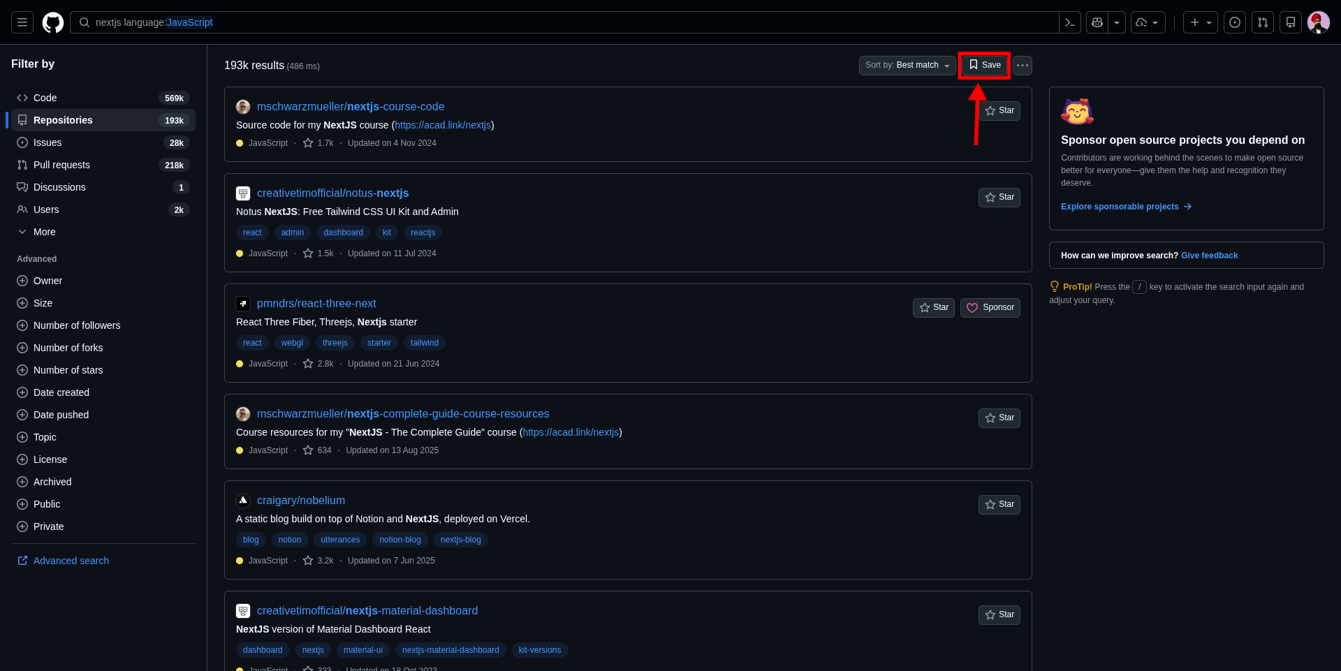Open creativetimofficial/nextjs-material-dashboard repository
Screen dimensions: 1341x671
(x=367, y=611)
